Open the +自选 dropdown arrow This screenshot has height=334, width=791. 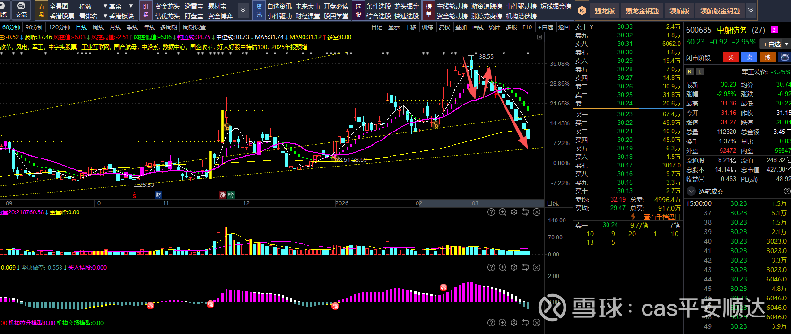pos(786,44)
